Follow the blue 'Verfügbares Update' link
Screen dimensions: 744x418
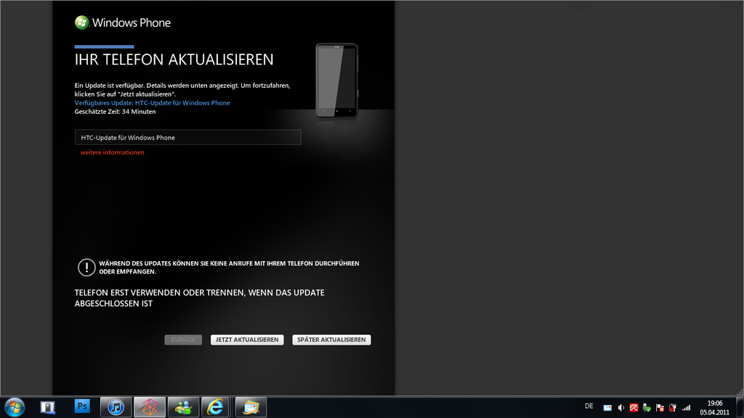point(153,103)
